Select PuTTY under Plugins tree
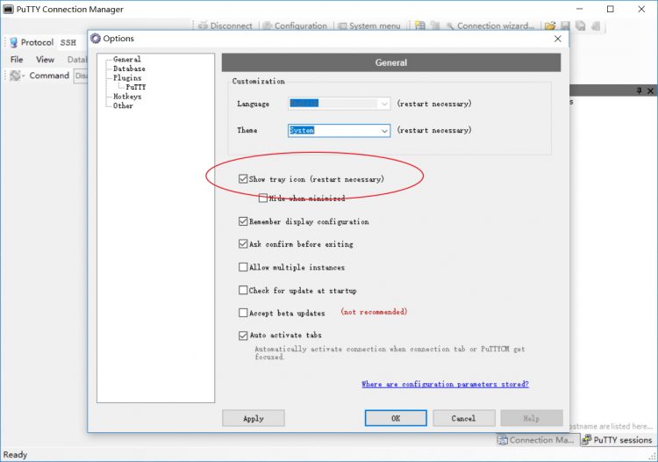 click(x=136, y=87)
